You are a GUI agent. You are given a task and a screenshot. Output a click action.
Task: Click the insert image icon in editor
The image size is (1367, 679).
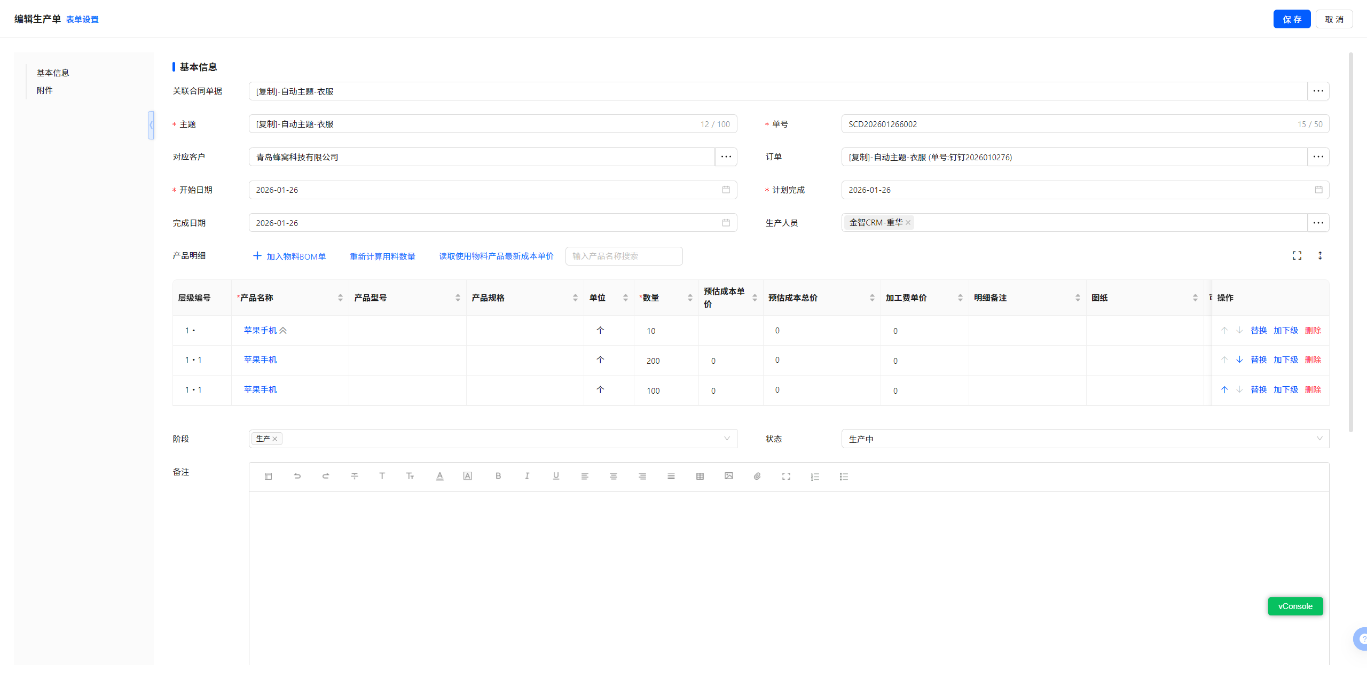pyautogui.click(x=728, y=476)
